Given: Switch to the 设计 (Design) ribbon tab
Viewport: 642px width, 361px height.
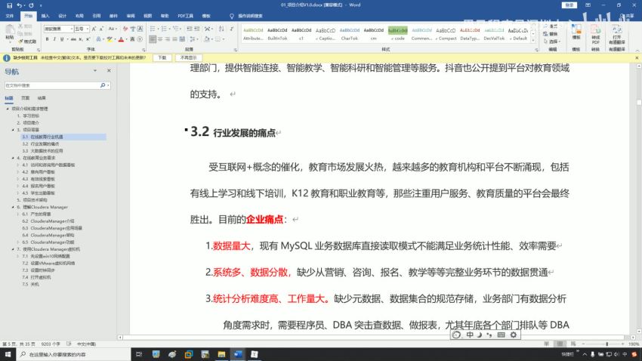Looking at the screenshot, I should tap(62, 16).
